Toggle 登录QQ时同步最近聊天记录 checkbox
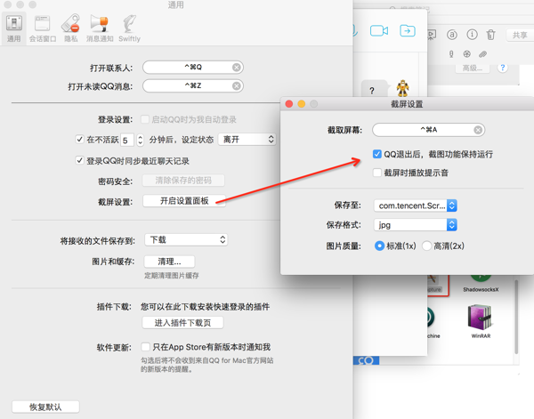Screen dimensions: 534x419 click(79, 160)
